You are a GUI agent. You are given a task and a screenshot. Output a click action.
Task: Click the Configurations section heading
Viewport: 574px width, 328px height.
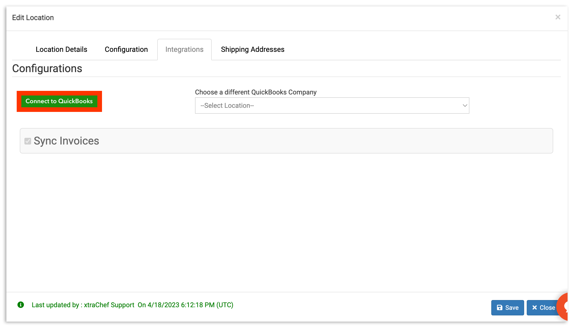47,69
